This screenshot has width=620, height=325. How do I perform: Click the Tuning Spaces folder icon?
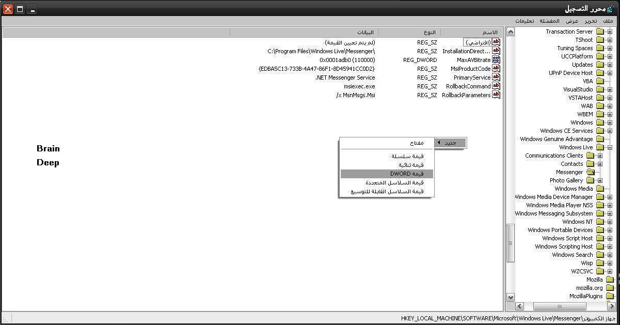coord(600,48)
